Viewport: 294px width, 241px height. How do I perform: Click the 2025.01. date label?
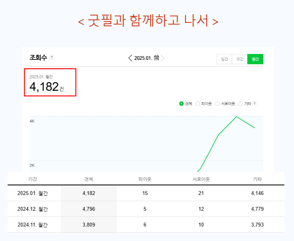coord(143,58)
